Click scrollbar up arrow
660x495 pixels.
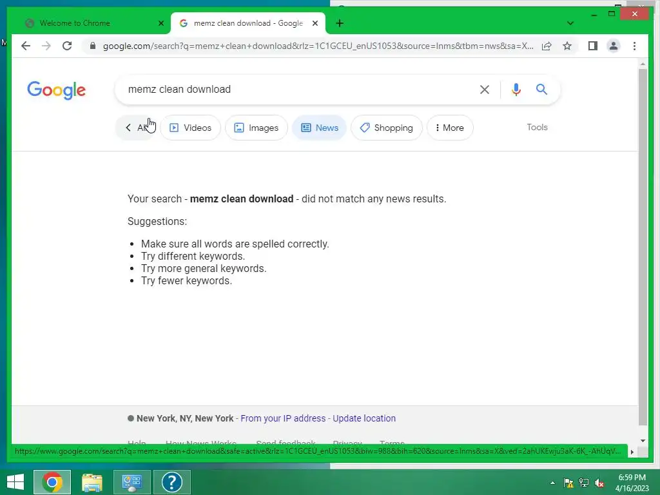coord(643,64)
